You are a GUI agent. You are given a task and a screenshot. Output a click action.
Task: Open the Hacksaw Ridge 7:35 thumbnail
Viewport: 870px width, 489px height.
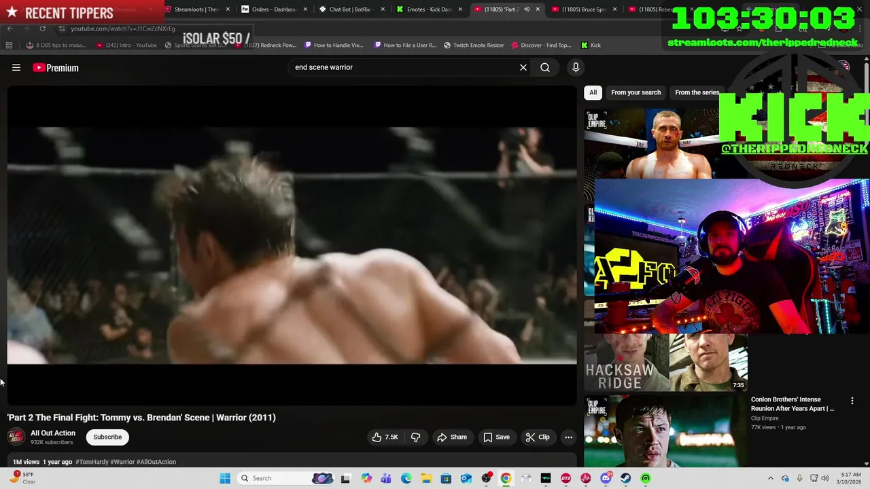tap(666, 363)
